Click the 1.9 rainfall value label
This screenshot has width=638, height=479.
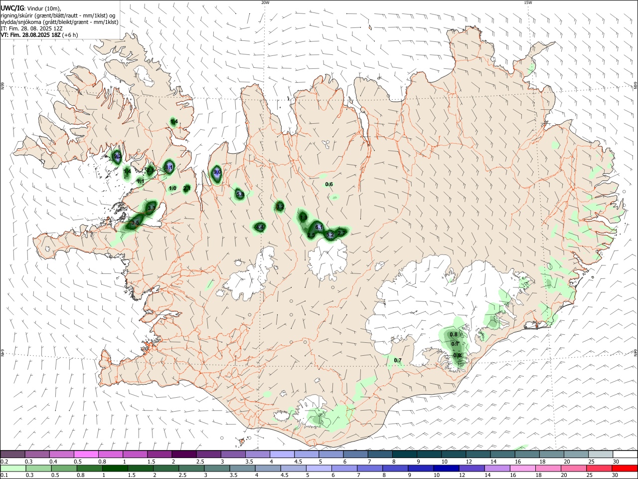pos(303,218)
